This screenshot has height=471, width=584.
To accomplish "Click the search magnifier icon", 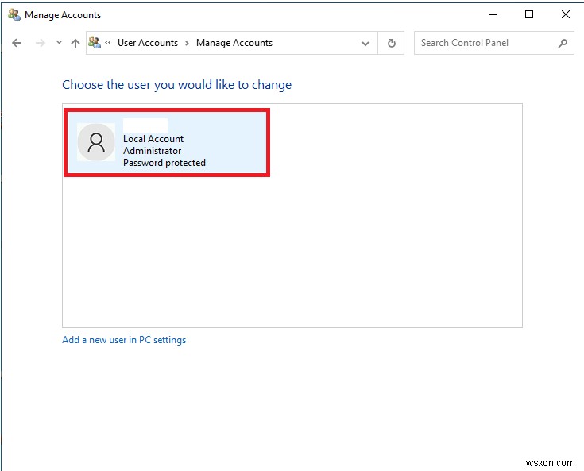I will 563,43.
